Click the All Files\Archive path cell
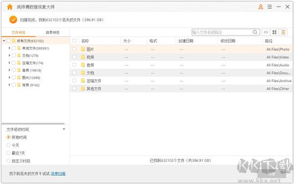Screen dimensions: 294x184 (x=279, y=81)
